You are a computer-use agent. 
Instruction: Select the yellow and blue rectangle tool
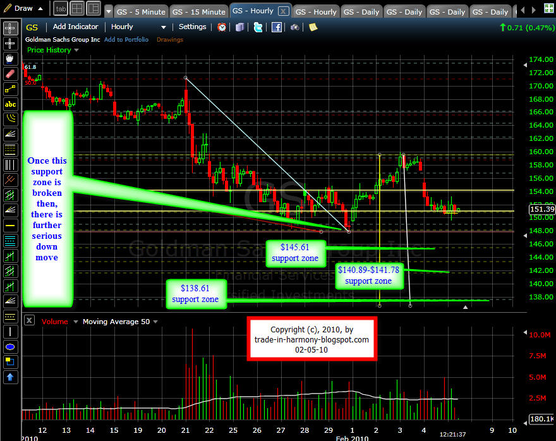[10, 362]
